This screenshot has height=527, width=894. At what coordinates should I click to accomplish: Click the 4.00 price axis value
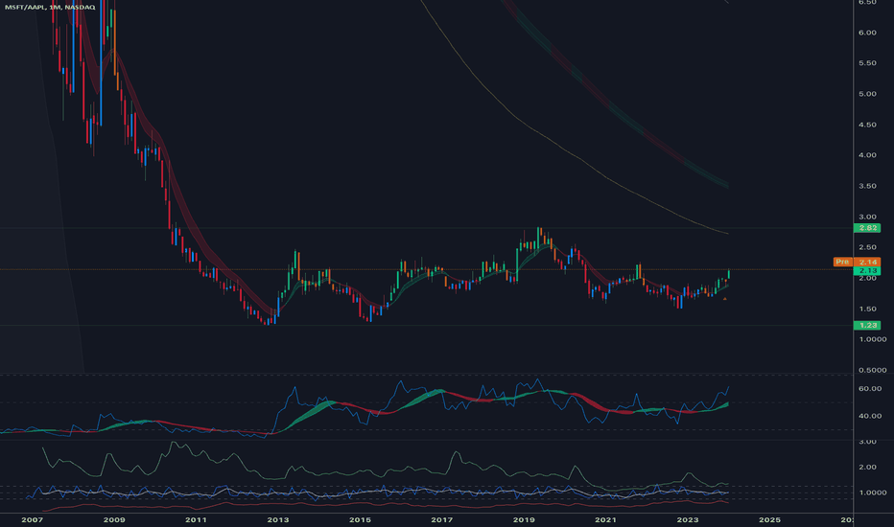(867, 155)
